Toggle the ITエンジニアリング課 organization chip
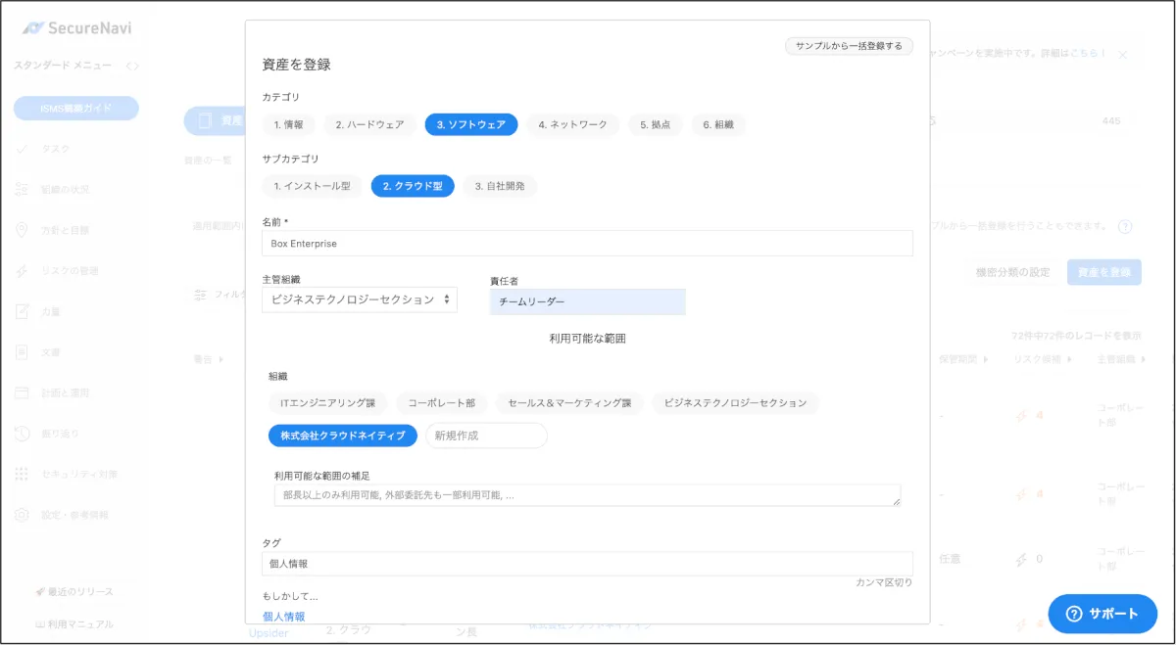This screenshot has height=645, width=1176. [327, 402]
